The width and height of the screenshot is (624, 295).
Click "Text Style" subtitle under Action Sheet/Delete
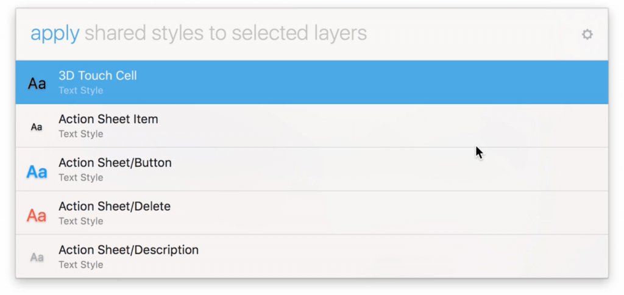(x=80, y=221)
